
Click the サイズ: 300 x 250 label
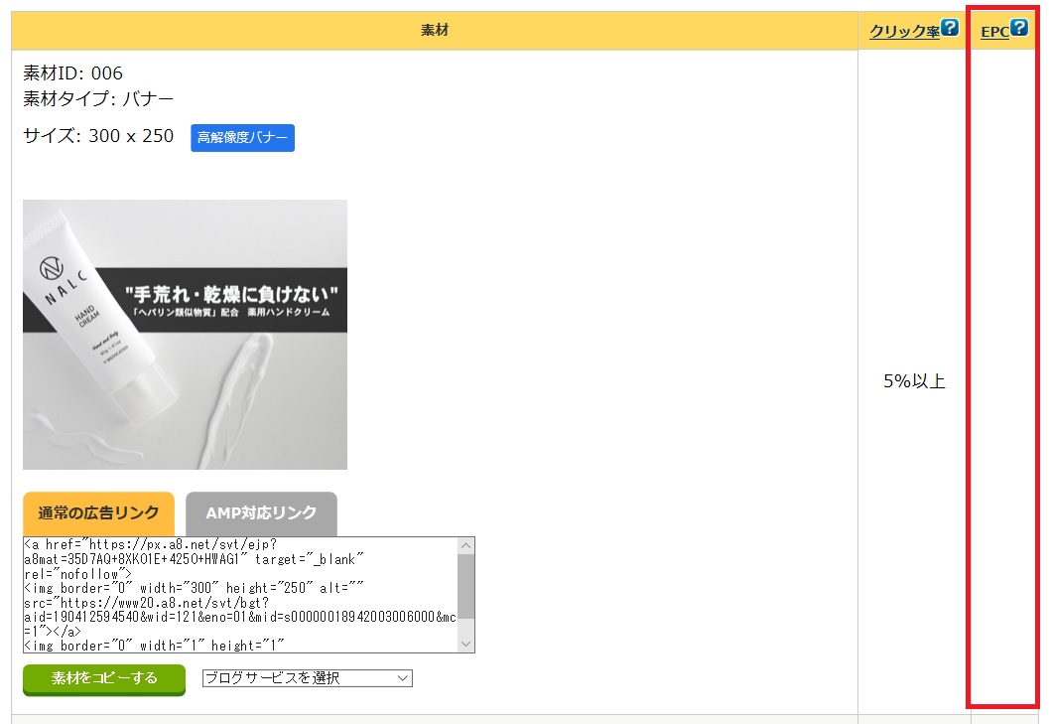(98, 136)
